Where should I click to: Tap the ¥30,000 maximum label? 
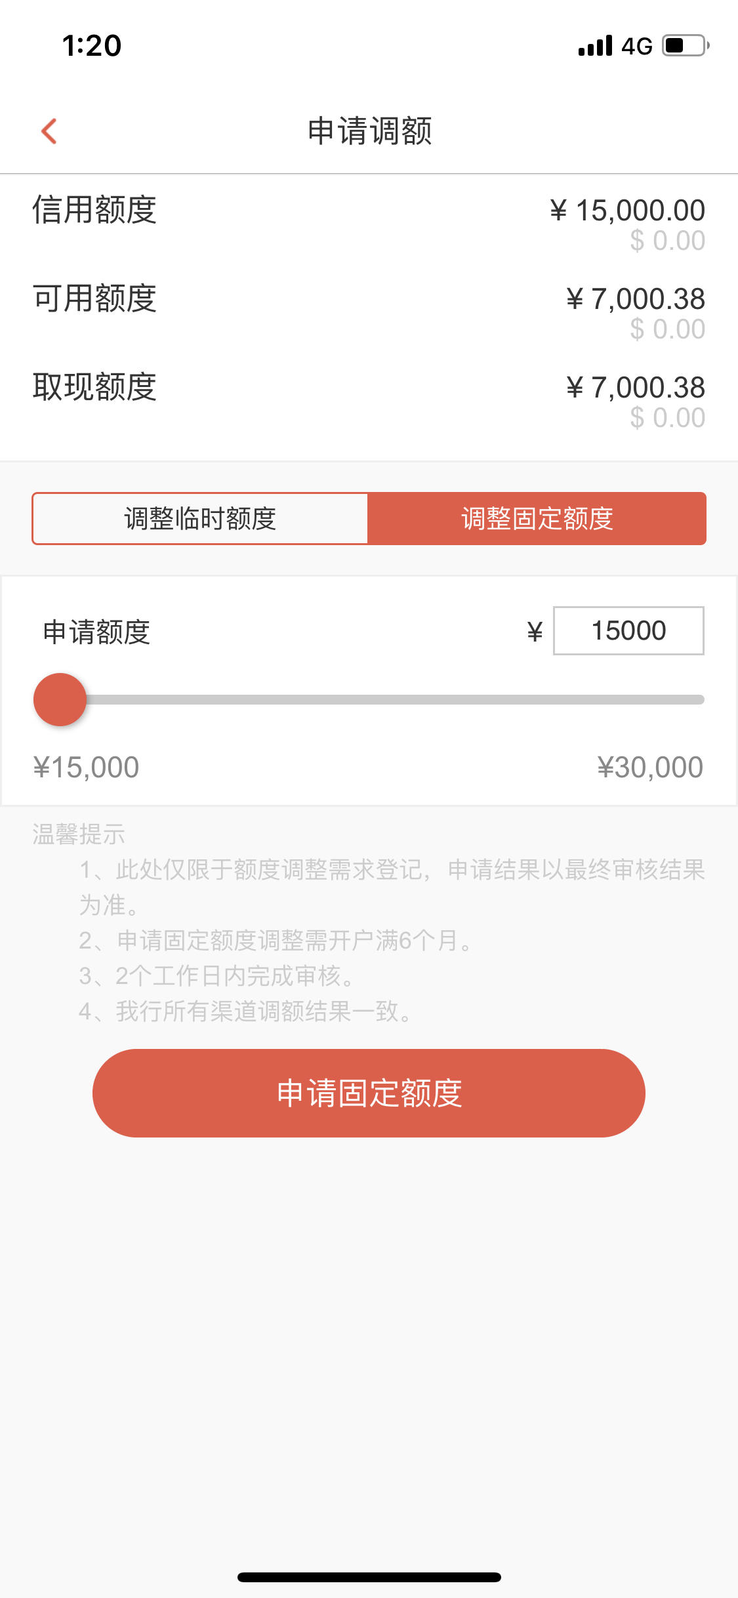point(650,767)
